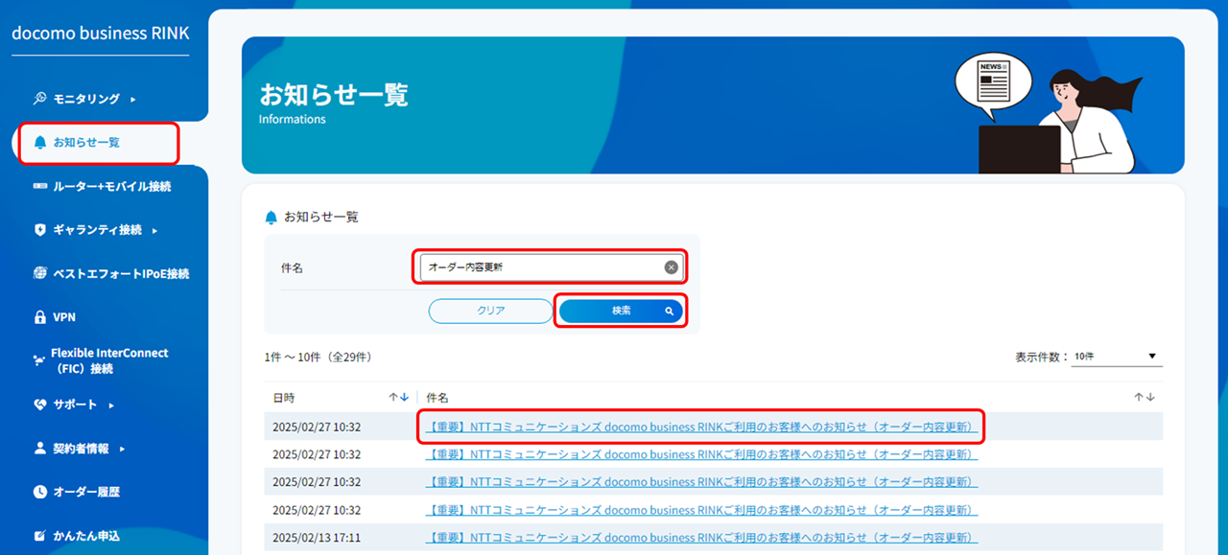The width and height of the screenshot is (1228, 555).
Task: Click the 検索 button
Action: 621,311
